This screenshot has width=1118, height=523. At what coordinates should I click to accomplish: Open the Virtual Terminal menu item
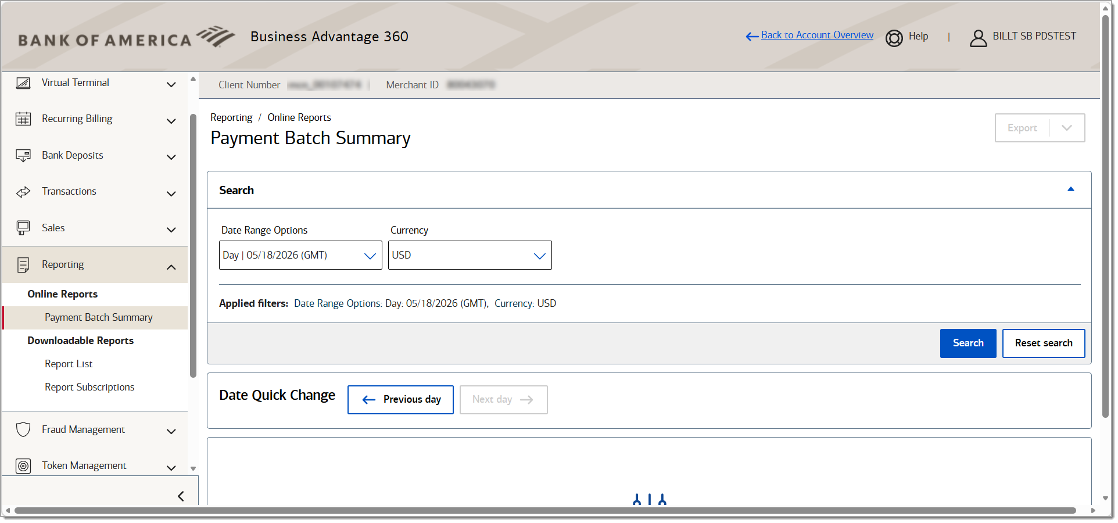(76, 83)
